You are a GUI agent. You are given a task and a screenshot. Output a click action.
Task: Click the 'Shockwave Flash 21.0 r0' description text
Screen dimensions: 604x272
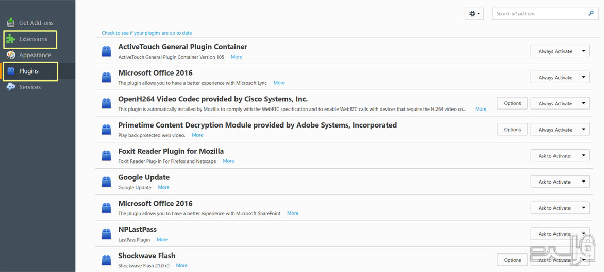coord(144,265)
